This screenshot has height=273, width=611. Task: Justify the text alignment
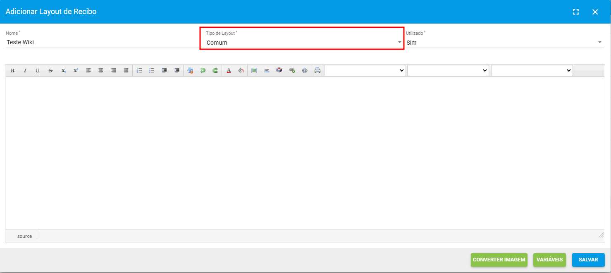pos(126,71)
